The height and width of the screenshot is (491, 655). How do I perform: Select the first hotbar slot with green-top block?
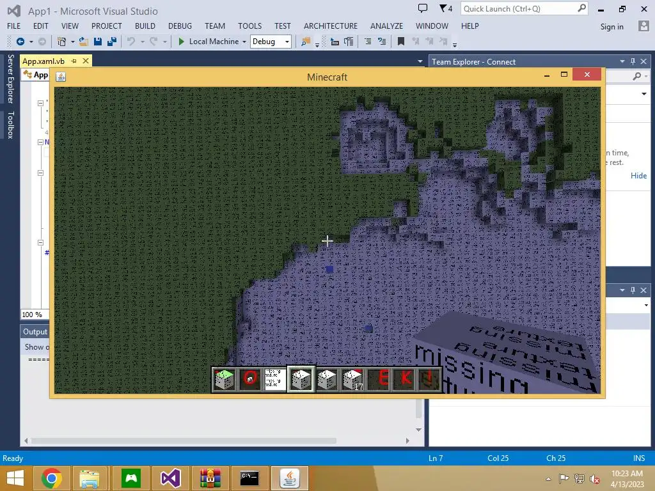(225, 379)
